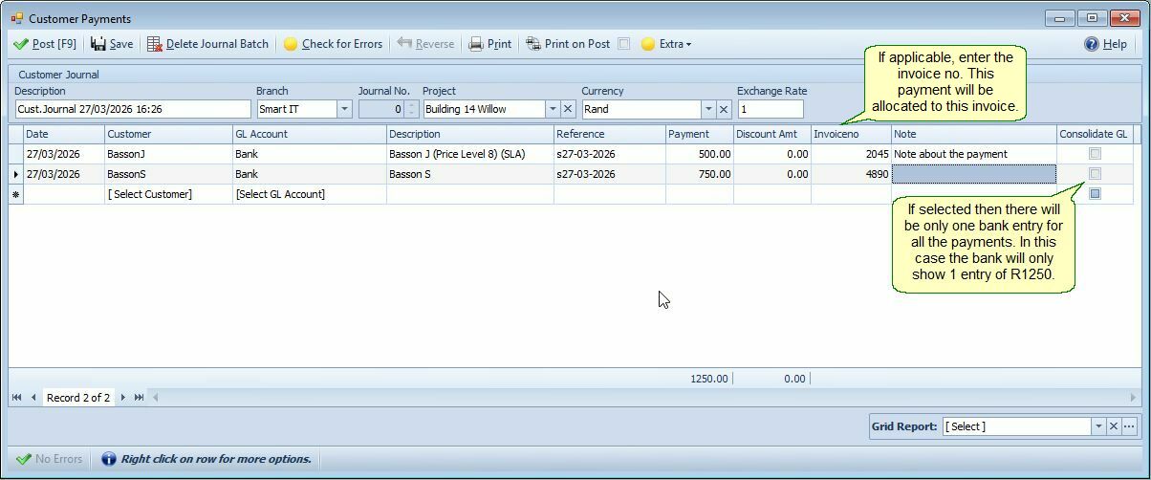Click the blue info icon in status bar
This screenshot has height=480, width=1151.
108,459
